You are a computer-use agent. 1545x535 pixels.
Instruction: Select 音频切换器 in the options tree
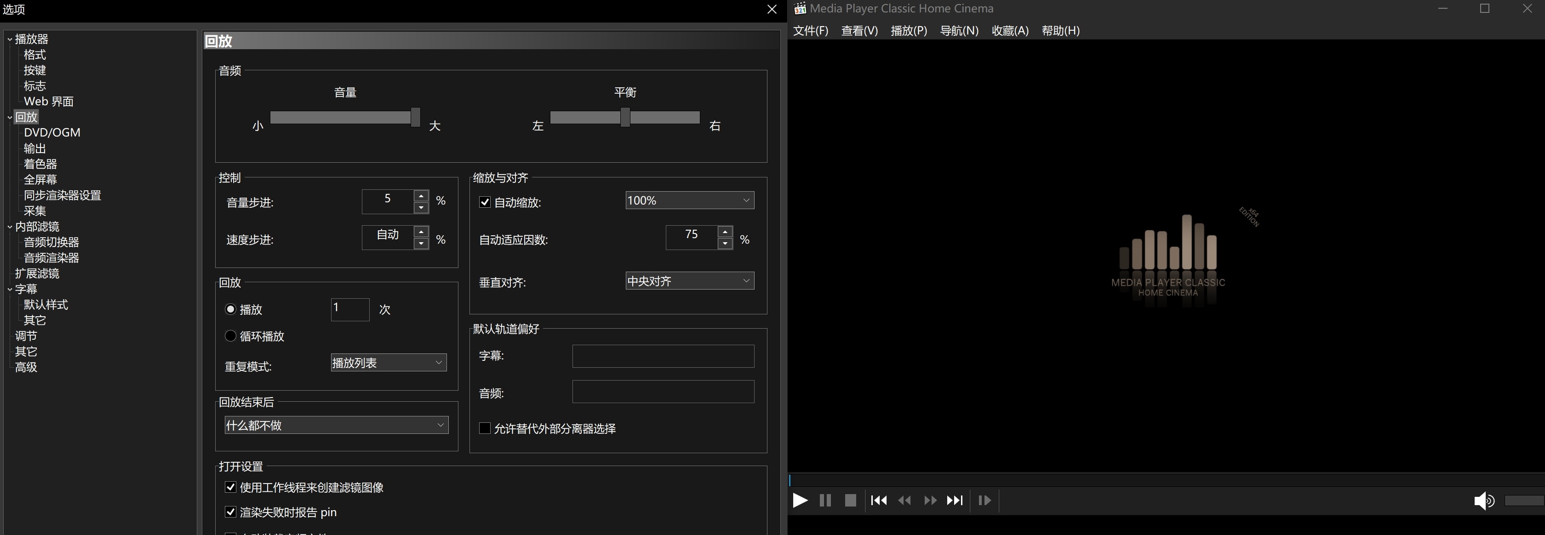tap(51, 242)
